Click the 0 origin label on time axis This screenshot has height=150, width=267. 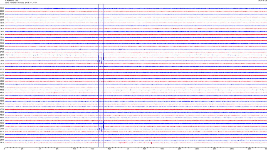(5, 149)
